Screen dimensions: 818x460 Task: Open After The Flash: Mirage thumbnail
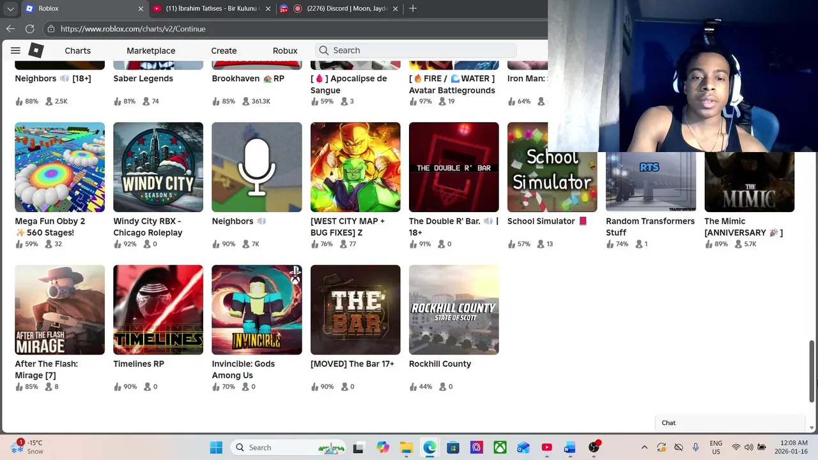[59, 310]
